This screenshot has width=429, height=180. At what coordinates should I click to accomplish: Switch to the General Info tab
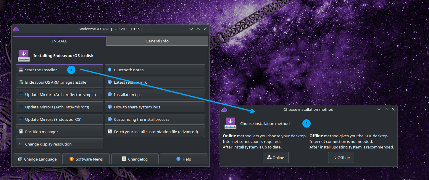(x=157, y=41)
